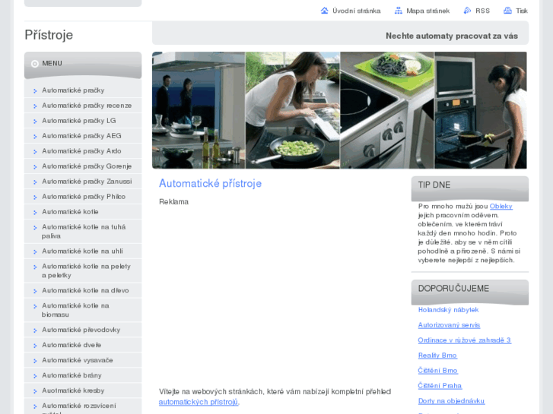Click the home icon beside Úvodní stránka
This screenshot has height=414, width=553.
[x=325, y=11]
